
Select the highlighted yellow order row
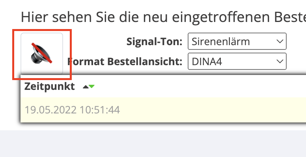[x=163, y=110]
